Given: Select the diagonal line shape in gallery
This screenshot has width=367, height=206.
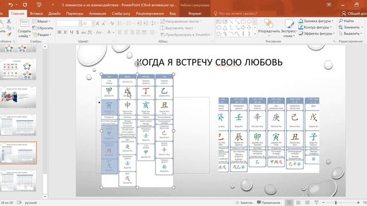Looking at the screenshot, I should pos(231,22).
